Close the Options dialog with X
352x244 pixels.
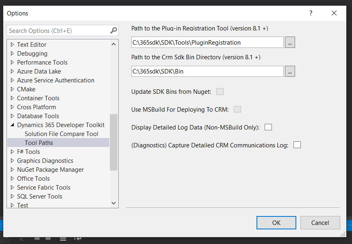pos(334,13)
